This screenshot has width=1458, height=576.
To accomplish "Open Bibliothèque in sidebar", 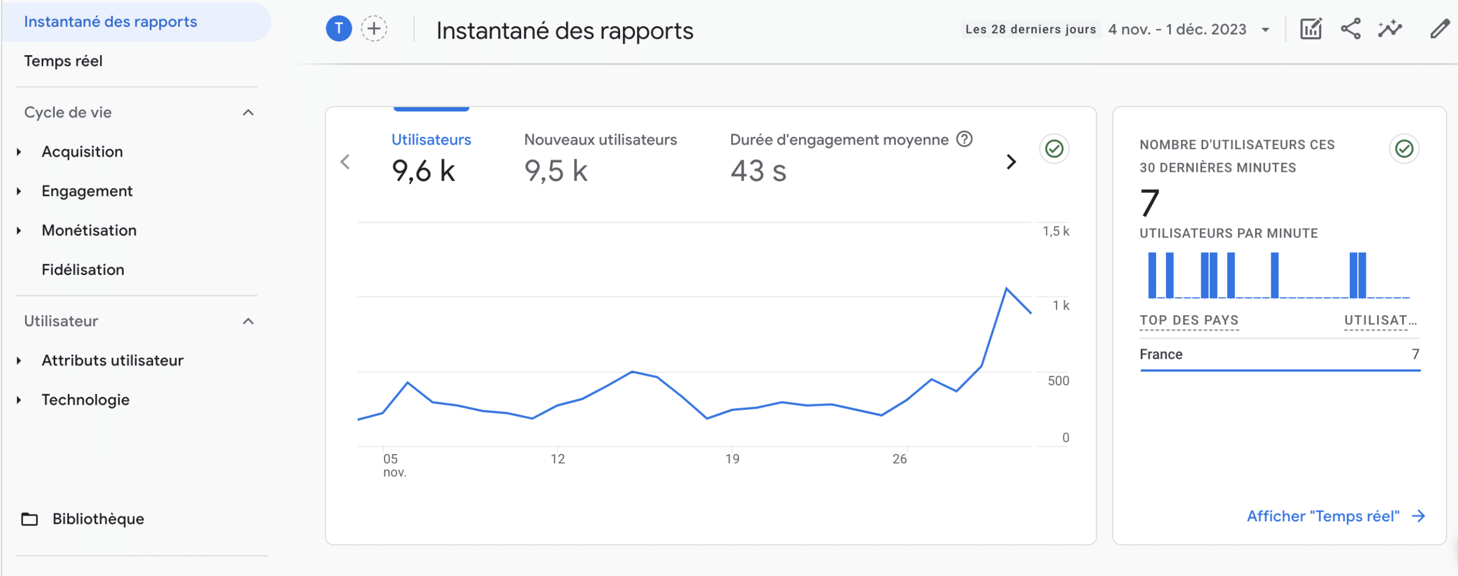I will pyautogui.click(x=99, y=519).
